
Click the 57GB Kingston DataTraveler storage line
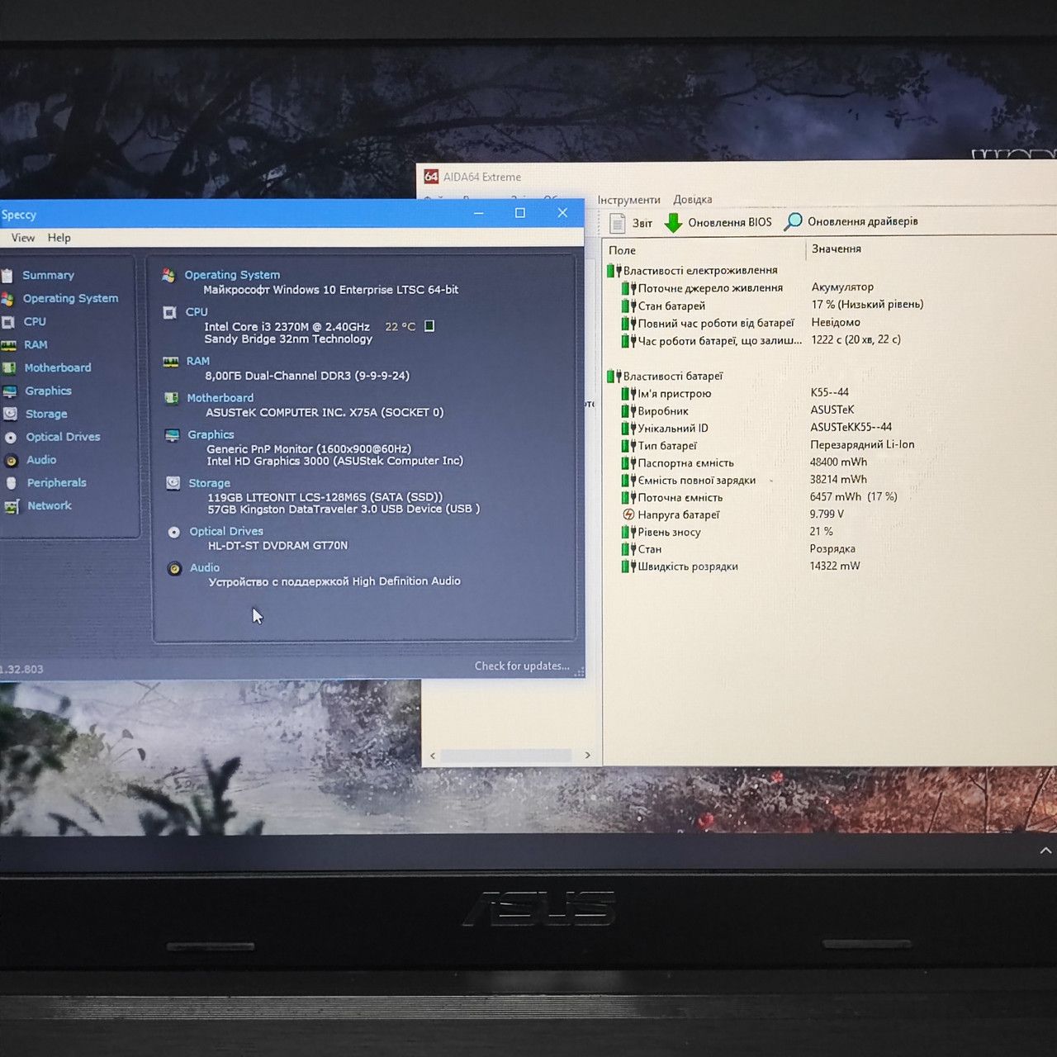click(344, 509)
